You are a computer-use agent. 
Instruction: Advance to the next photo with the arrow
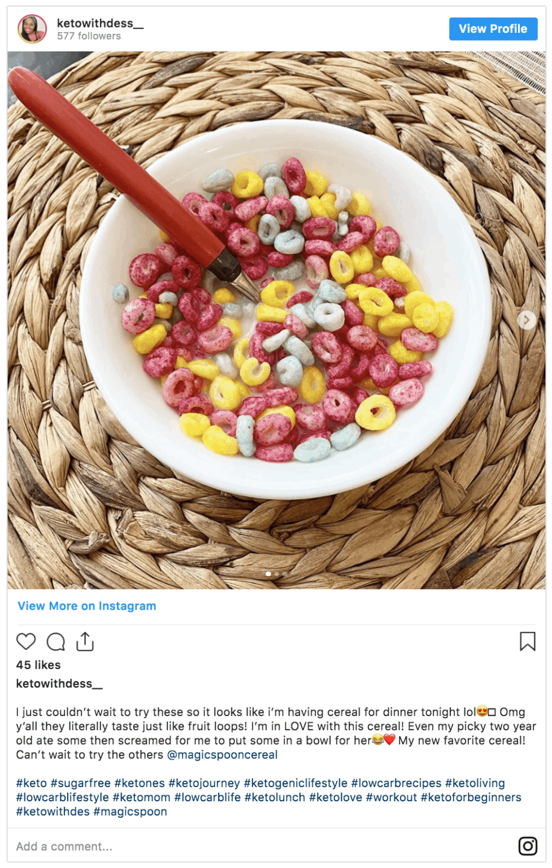coord(527,320)
